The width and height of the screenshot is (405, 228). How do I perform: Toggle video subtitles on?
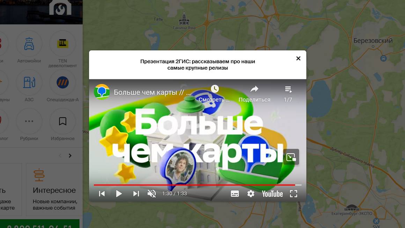tap(235, 194)
